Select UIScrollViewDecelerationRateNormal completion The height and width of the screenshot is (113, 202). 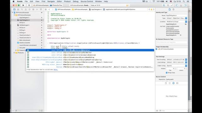(90, 53)
